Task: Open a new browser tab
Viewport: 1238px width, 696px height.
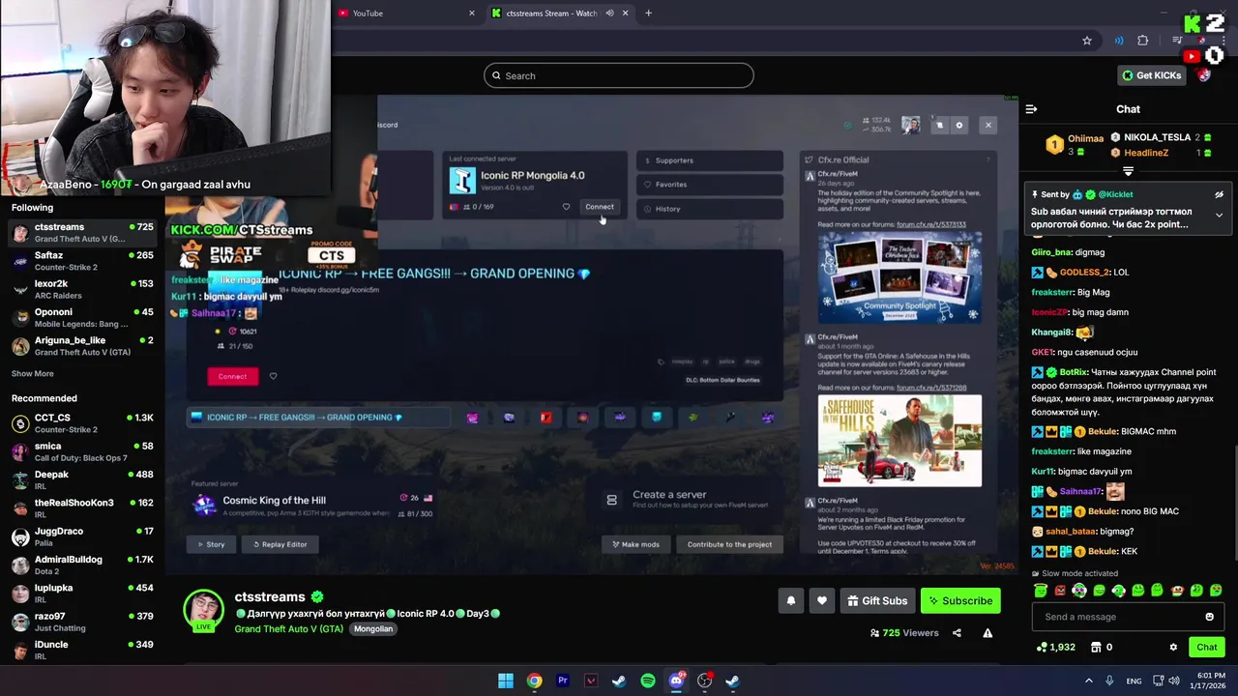Action: [x=648, y=14]
